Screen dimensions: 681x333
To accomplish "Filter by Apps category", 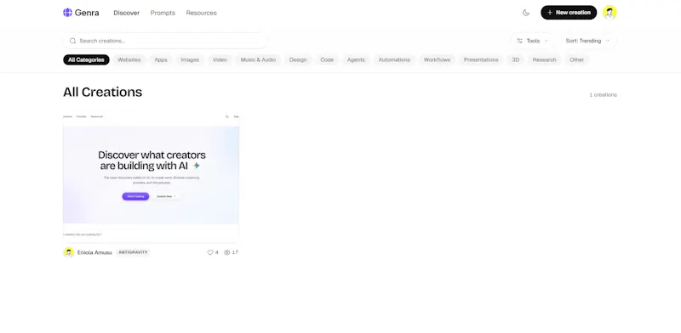I will click(161, 59).
